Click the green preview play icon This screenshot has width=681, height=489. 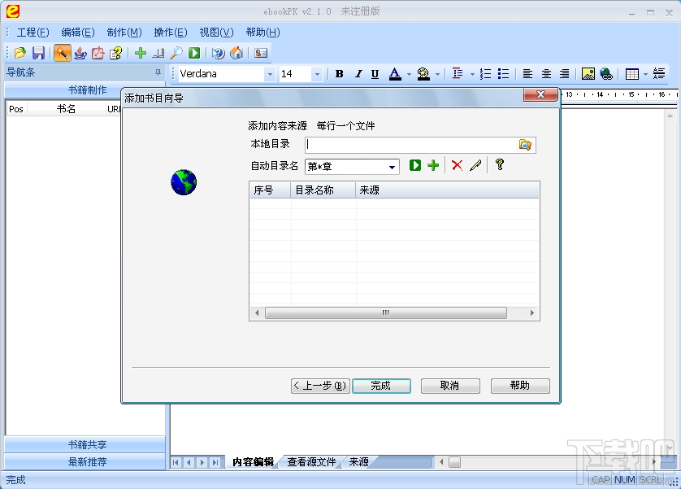pos(195,53)
